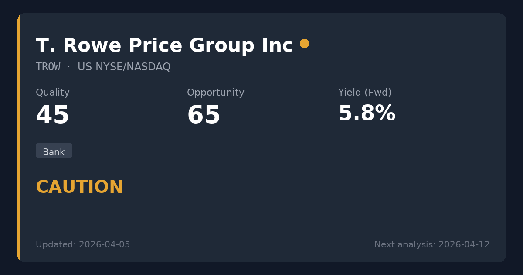Click the CAUTION rating text
523x275 pixels.
click(79, 187)
